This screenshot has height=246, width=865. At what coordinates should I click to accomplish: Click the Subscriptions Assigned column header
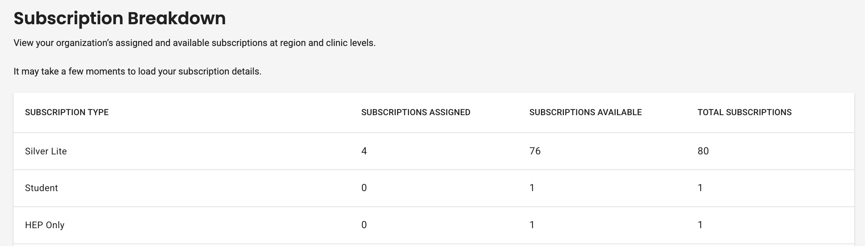click(416, 112)
